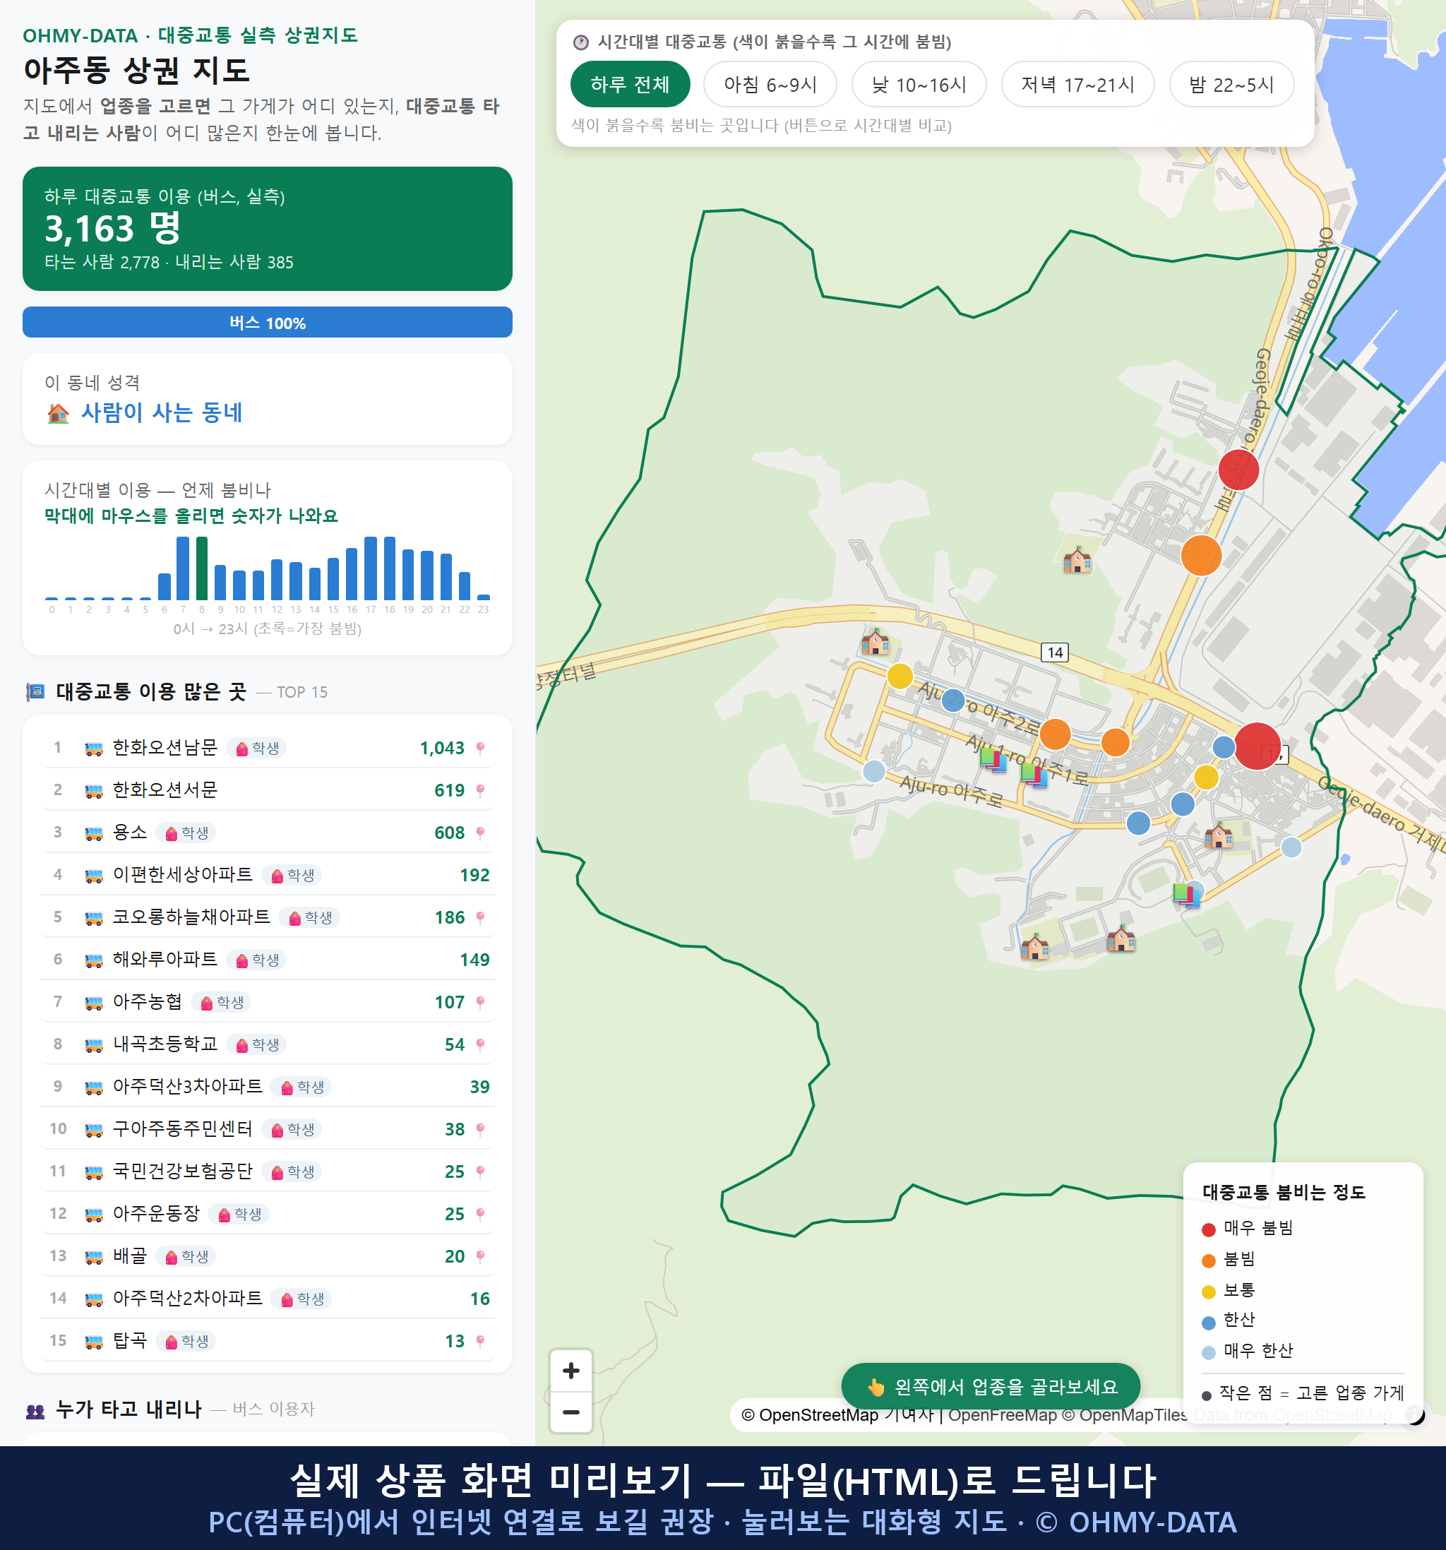
Task: Click the blue marker on 아주2로 beside the yellow marker
Action: pos(952,701)
